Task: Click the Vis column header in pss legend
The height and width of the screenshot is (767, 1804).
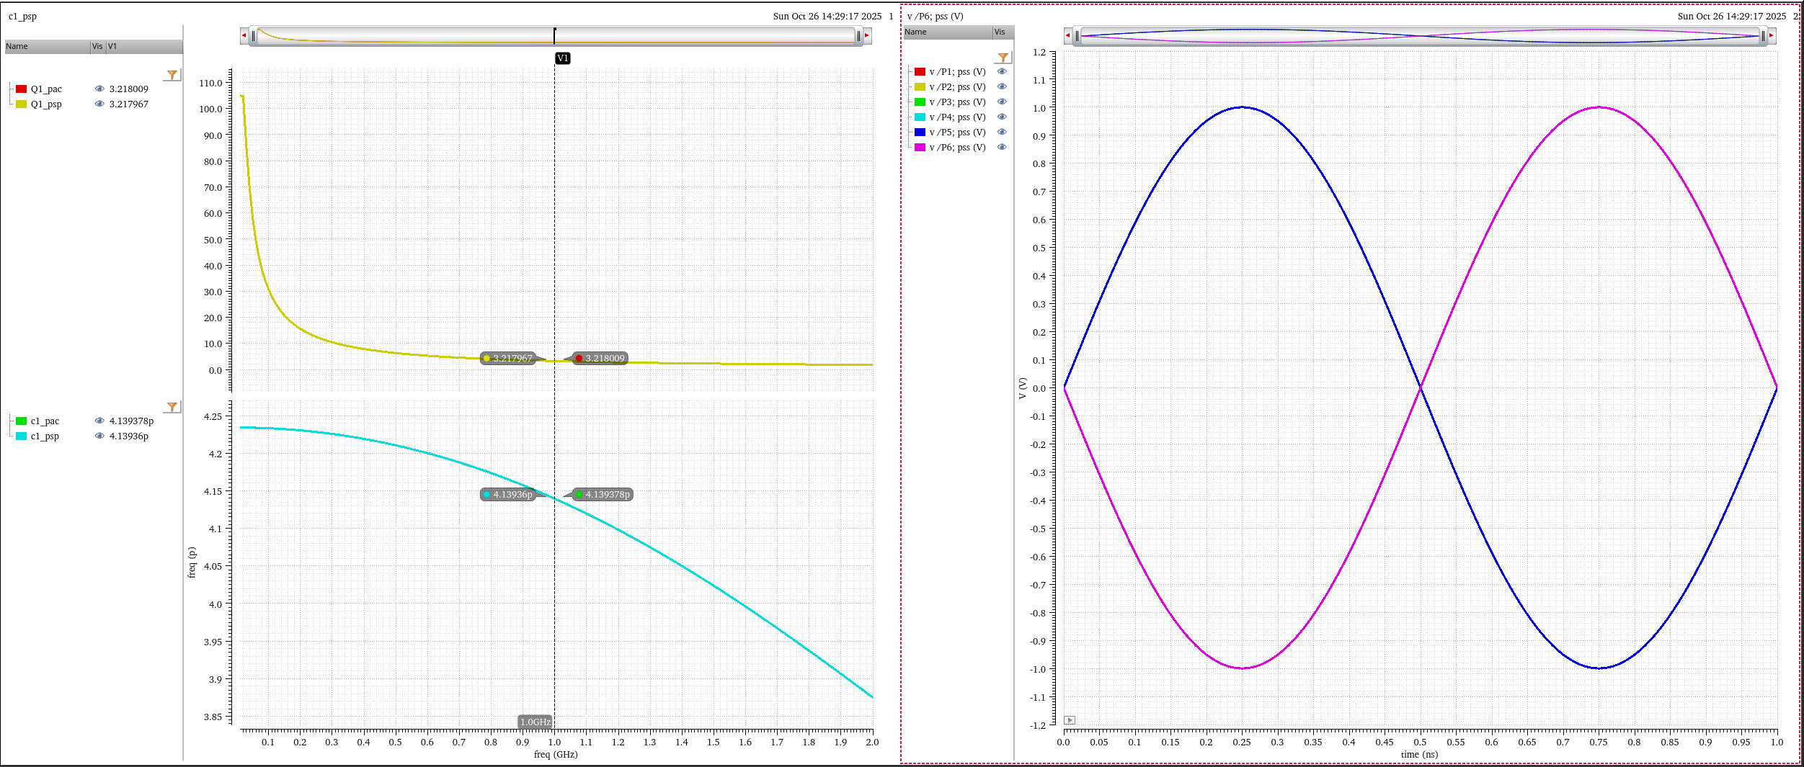Action: pyautogui.click(x=1000, y=32)
